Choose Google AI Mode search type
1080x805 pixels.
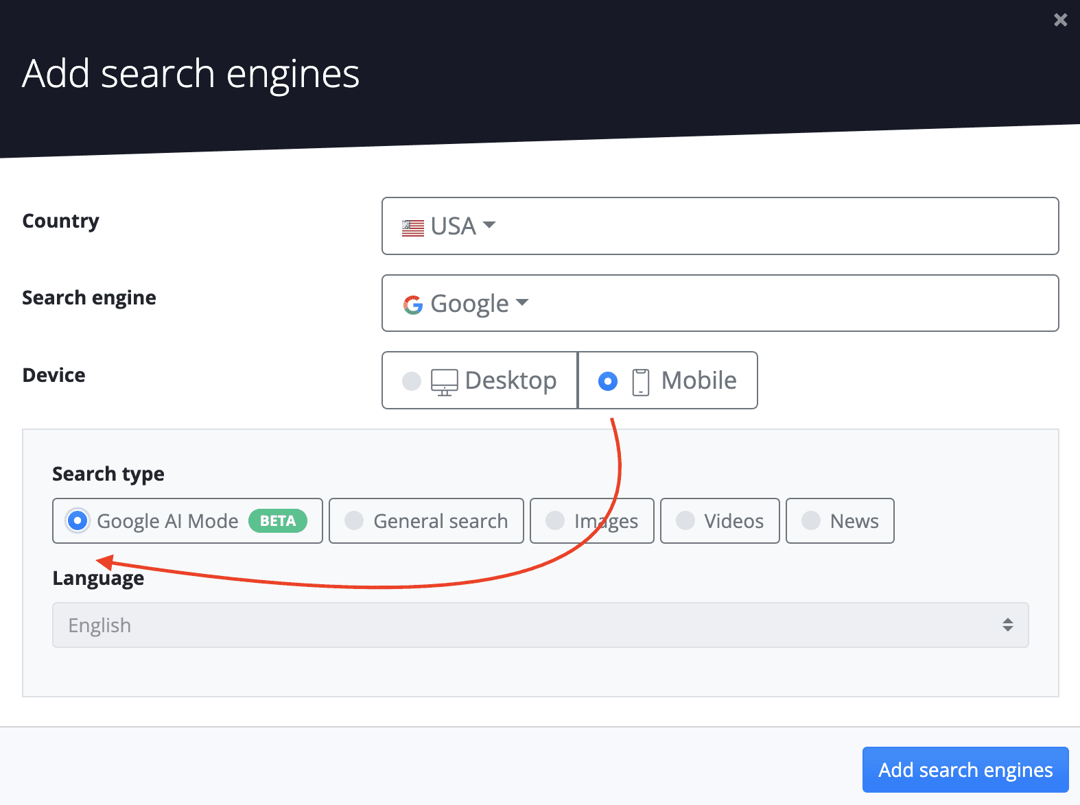pyautogui.click(x=187, y=521)
